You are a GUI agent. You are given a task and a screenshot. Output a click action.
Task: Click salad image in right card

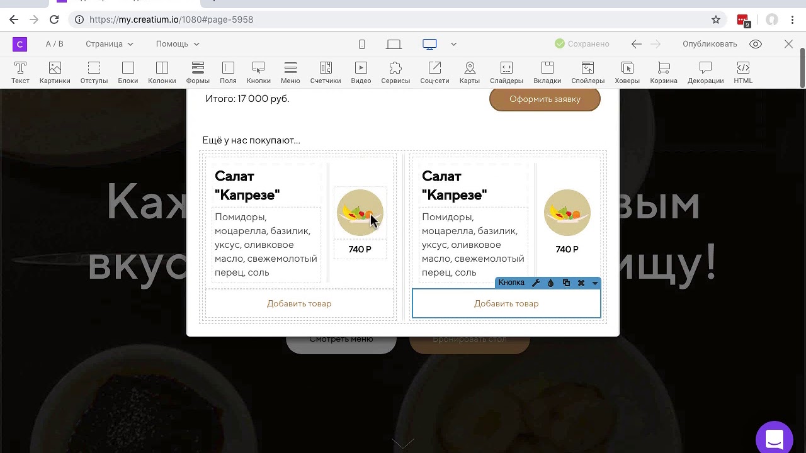coord(567,213)
